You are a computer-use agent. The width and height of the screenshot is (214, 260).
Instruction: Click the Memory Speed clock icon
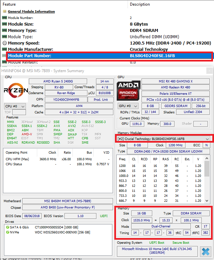click(x=5, y=43)
